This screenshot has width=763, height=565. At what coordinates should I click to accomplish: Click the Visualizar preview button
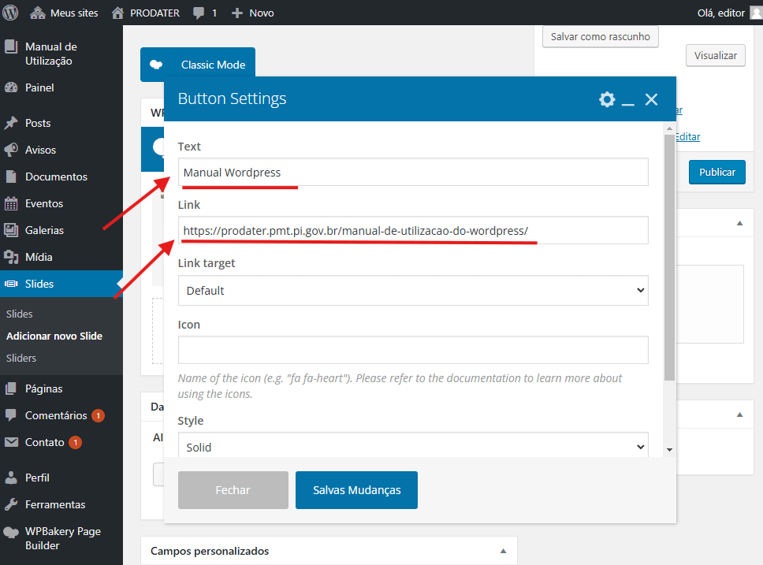click(x=716, y=55)
